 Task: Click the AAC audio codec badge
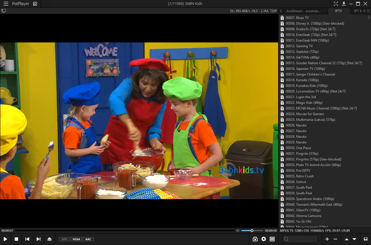tap(88, 239)
